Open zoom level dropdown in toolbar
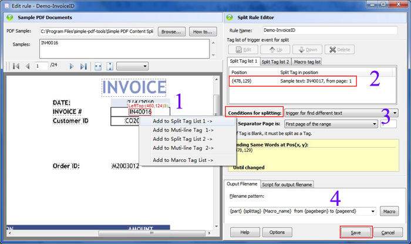The image size is (411, 244). tap(132, 66)
